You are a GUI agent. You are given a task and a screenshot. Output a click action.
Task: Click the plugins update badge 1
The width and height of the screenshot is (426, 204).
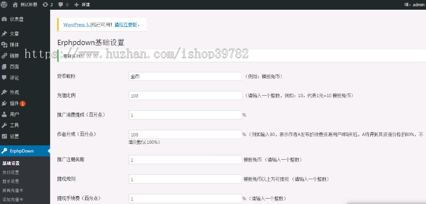pos(22,103)
